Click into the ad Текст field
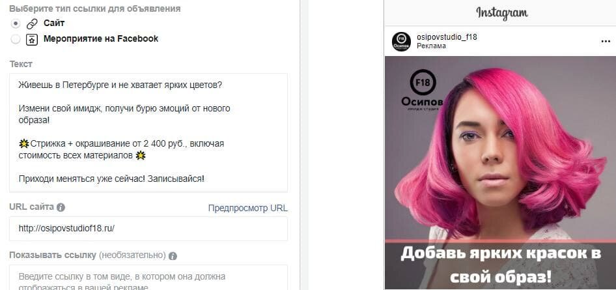The height and width of the screenshot is (290, 616). (x=148, y=132)
